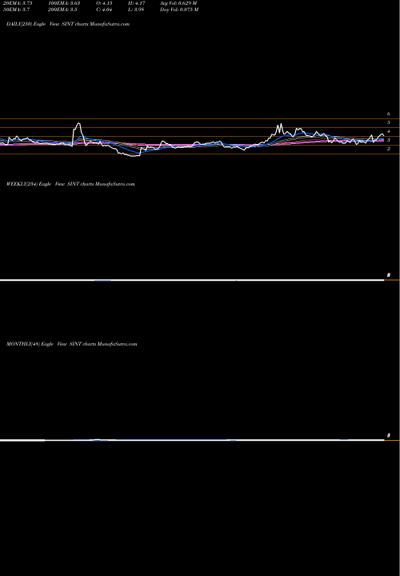Screen dimensions: 400x576
Task: Click the Avg Vol 0.629 M label
Action: tap(178, 3)
